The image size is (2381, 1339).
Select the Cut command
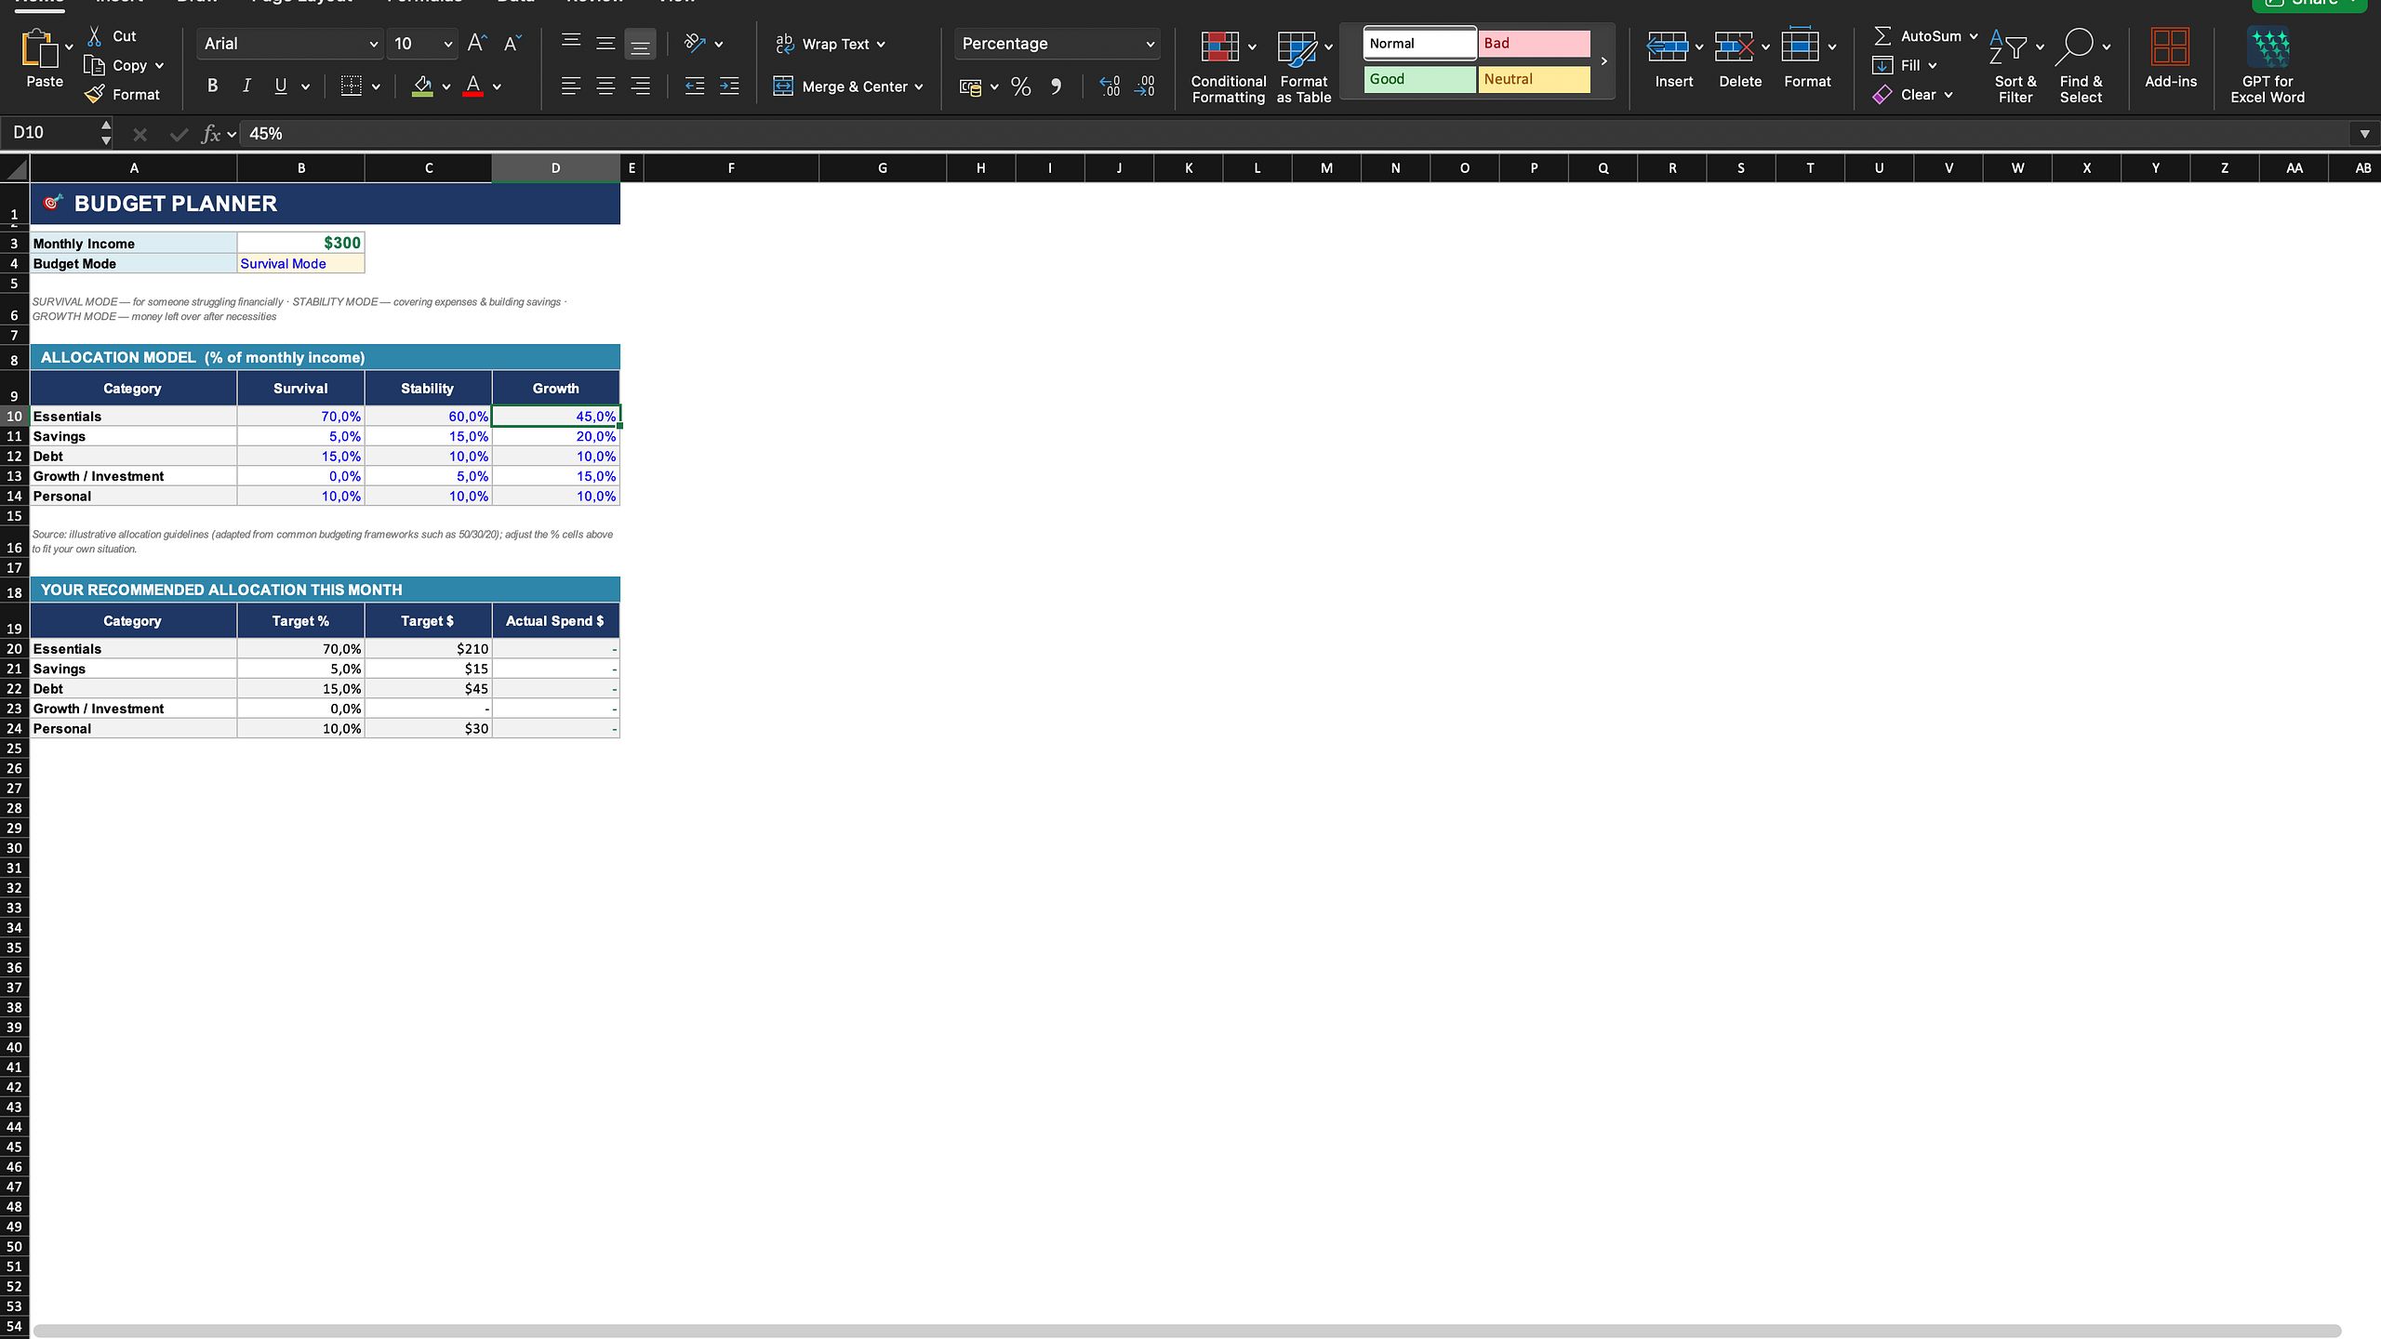pyautogui.click(x=111, y=36)
